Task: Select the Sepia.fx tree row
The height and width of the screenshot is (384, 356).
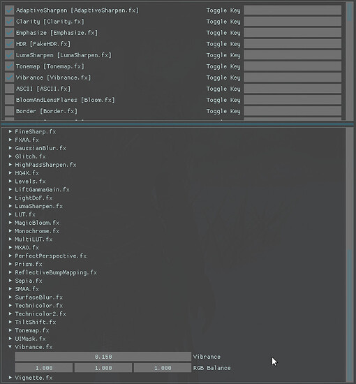Action: click(29, 281)
